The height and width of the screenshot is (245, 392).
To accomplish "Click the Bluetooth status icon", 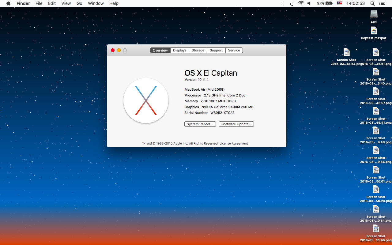I will point(283,3).
